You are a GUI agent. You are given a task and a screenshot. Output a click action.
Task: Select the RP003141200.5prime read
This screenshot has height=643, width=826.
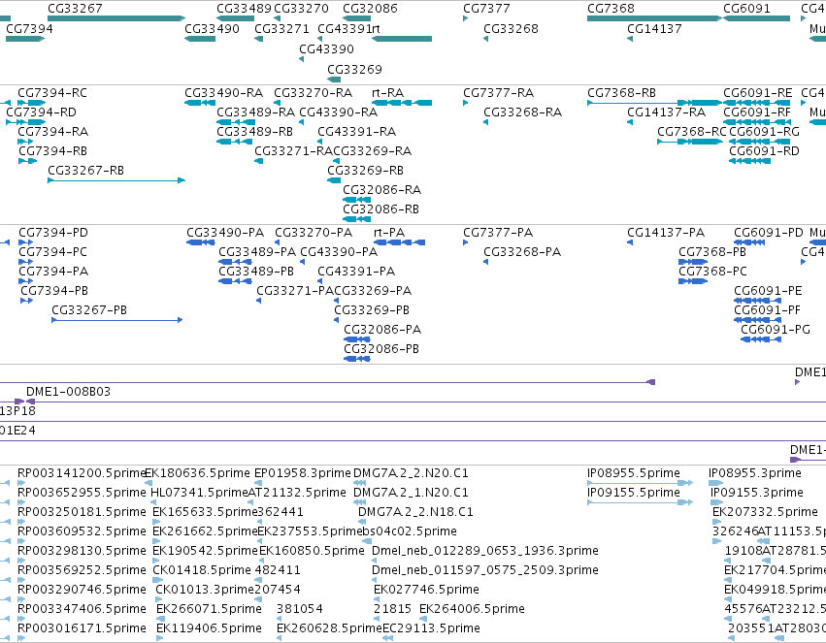(21, 483)
